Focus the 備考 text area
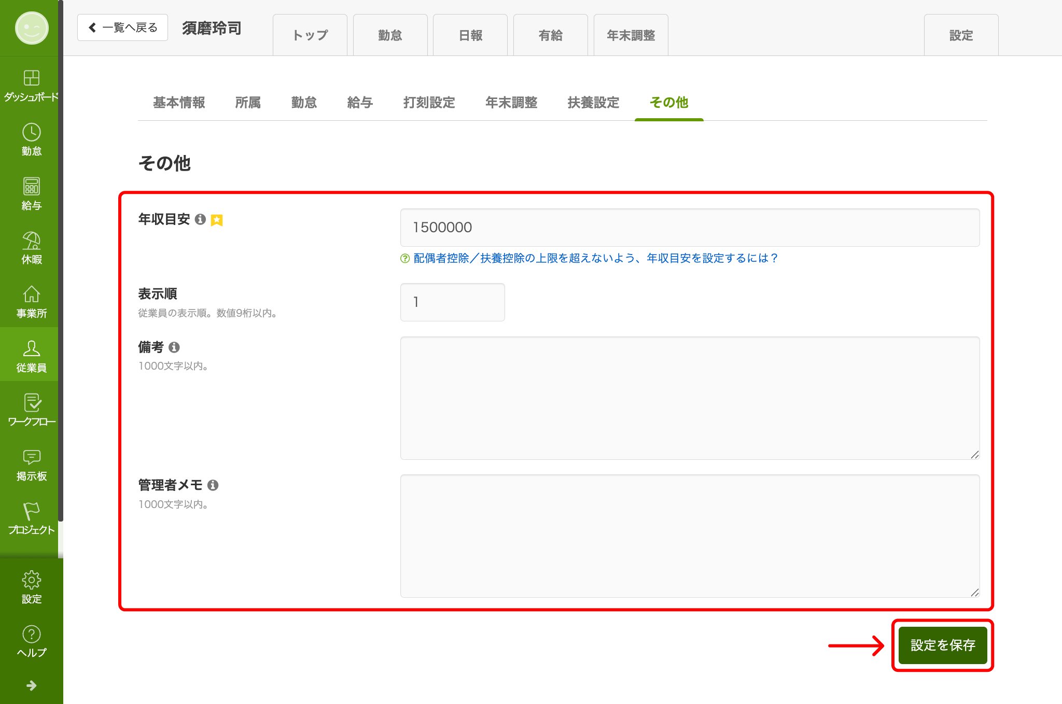 (690, 398)
